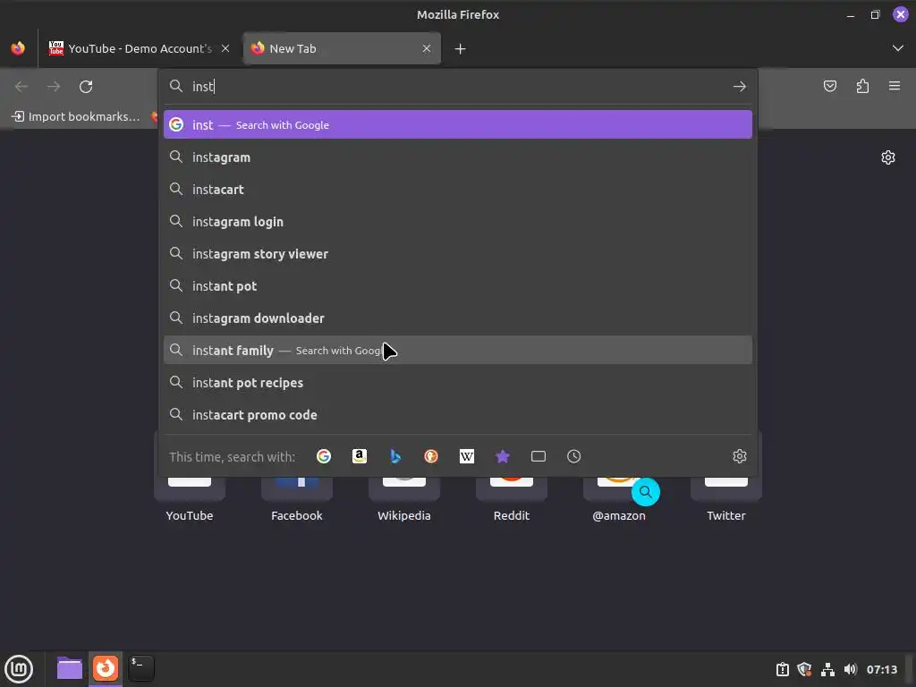Open Firefox application hamburger menu
The image size is (916, 687).
coord(895,87)
